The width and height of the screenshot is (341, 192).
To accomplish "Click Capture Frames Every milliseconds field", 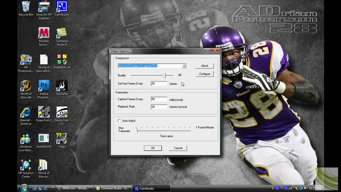I will [x=159, y=99].
